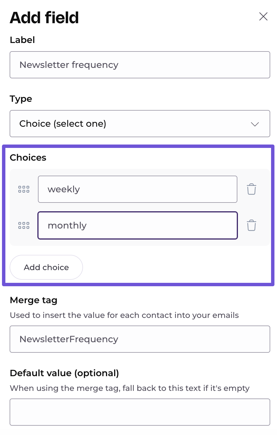Delete the weekly choice
277x435 pixels.
(x=251, y=189)
